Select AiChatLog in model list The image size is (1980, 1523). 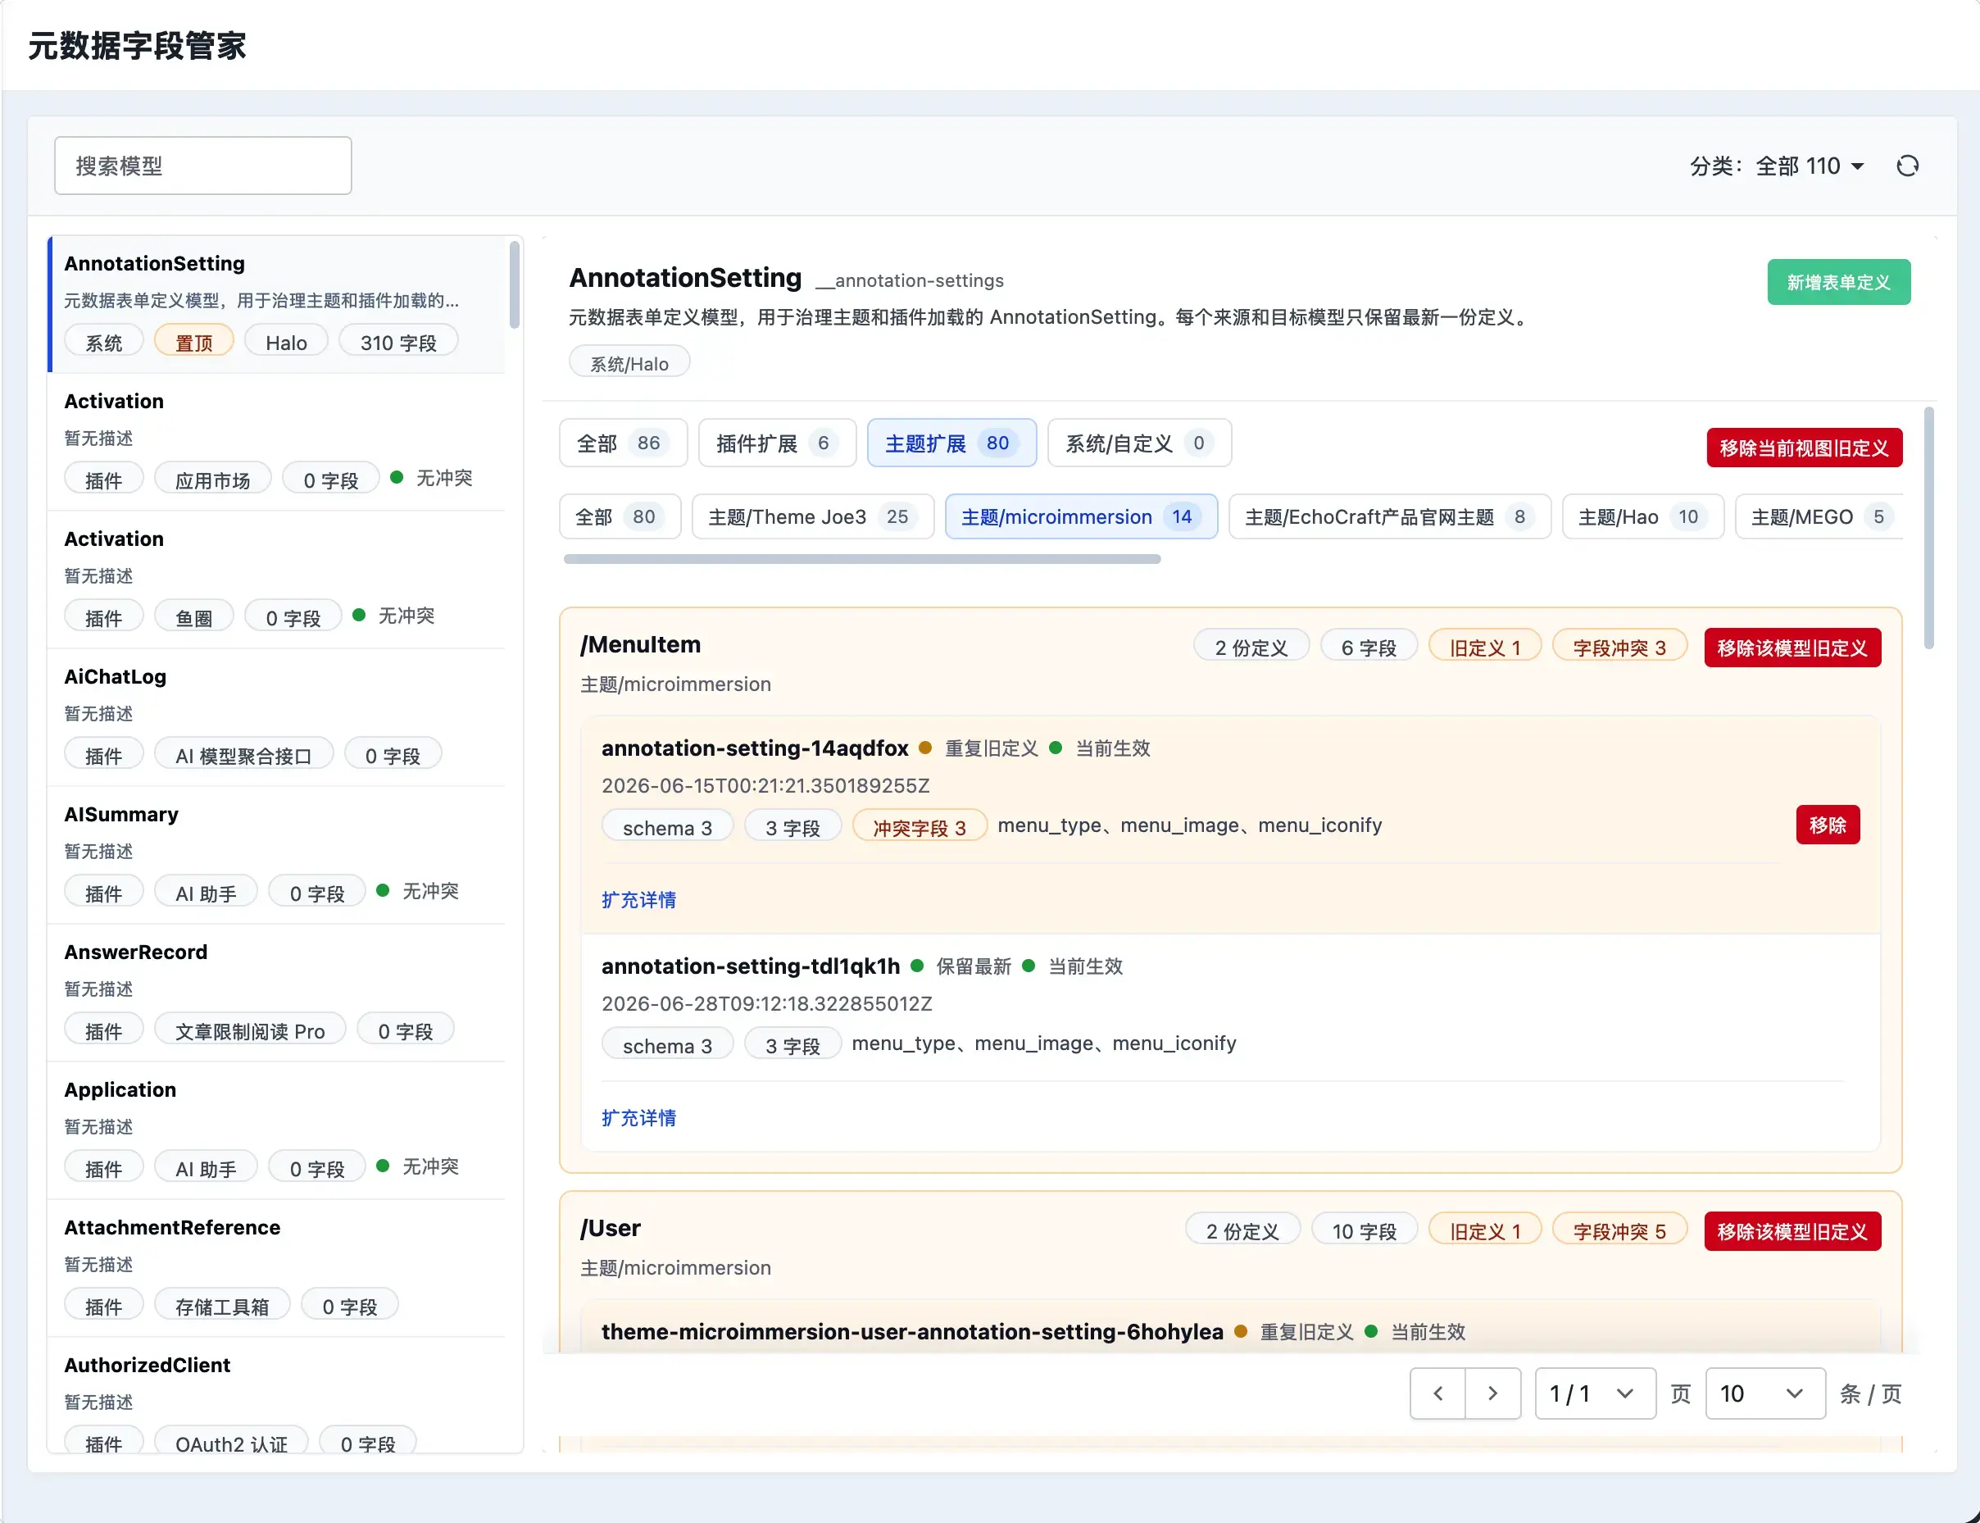(276, 718)
